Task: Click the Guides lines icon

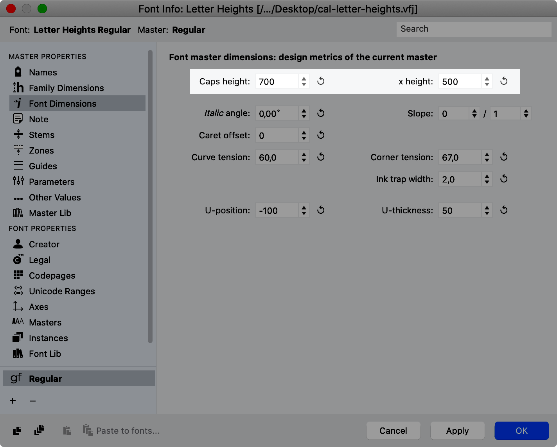Action: click(x=18, y=166)
